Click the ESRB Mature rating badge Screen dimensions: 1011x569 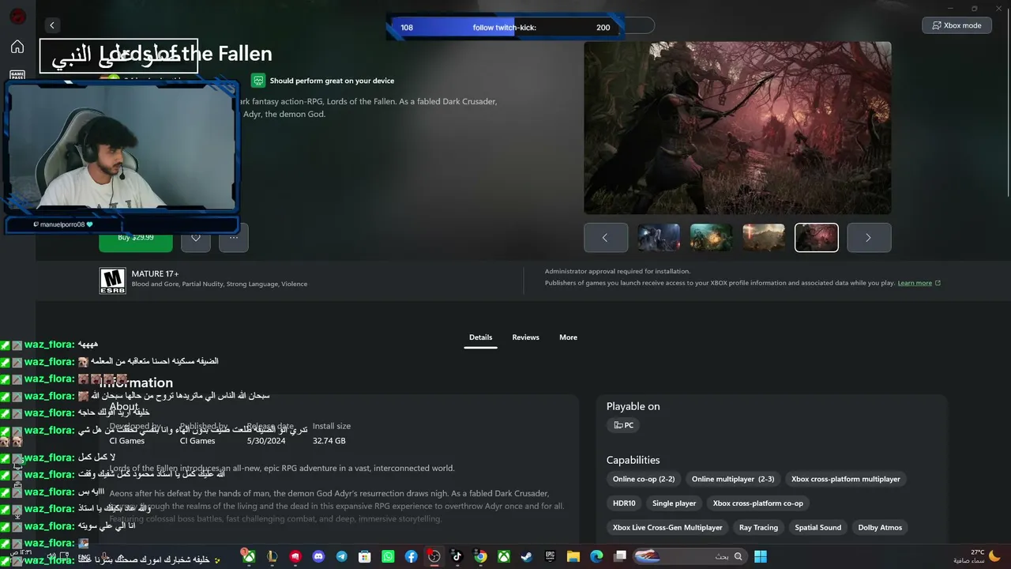point(112,281)
